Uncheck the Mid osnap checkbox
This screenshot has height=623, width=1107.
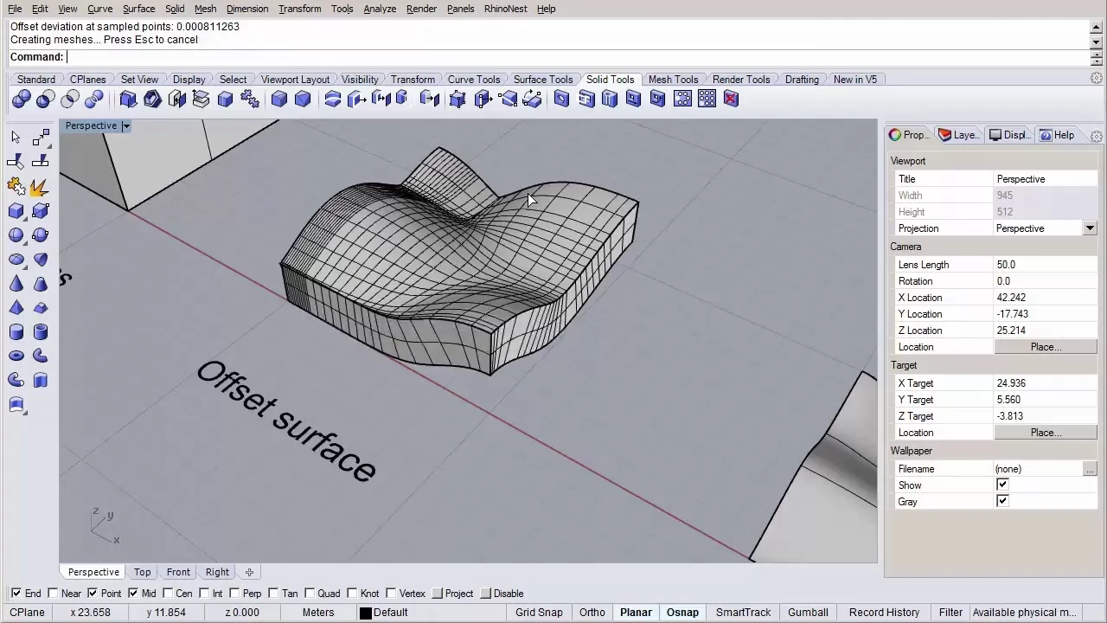133,594
